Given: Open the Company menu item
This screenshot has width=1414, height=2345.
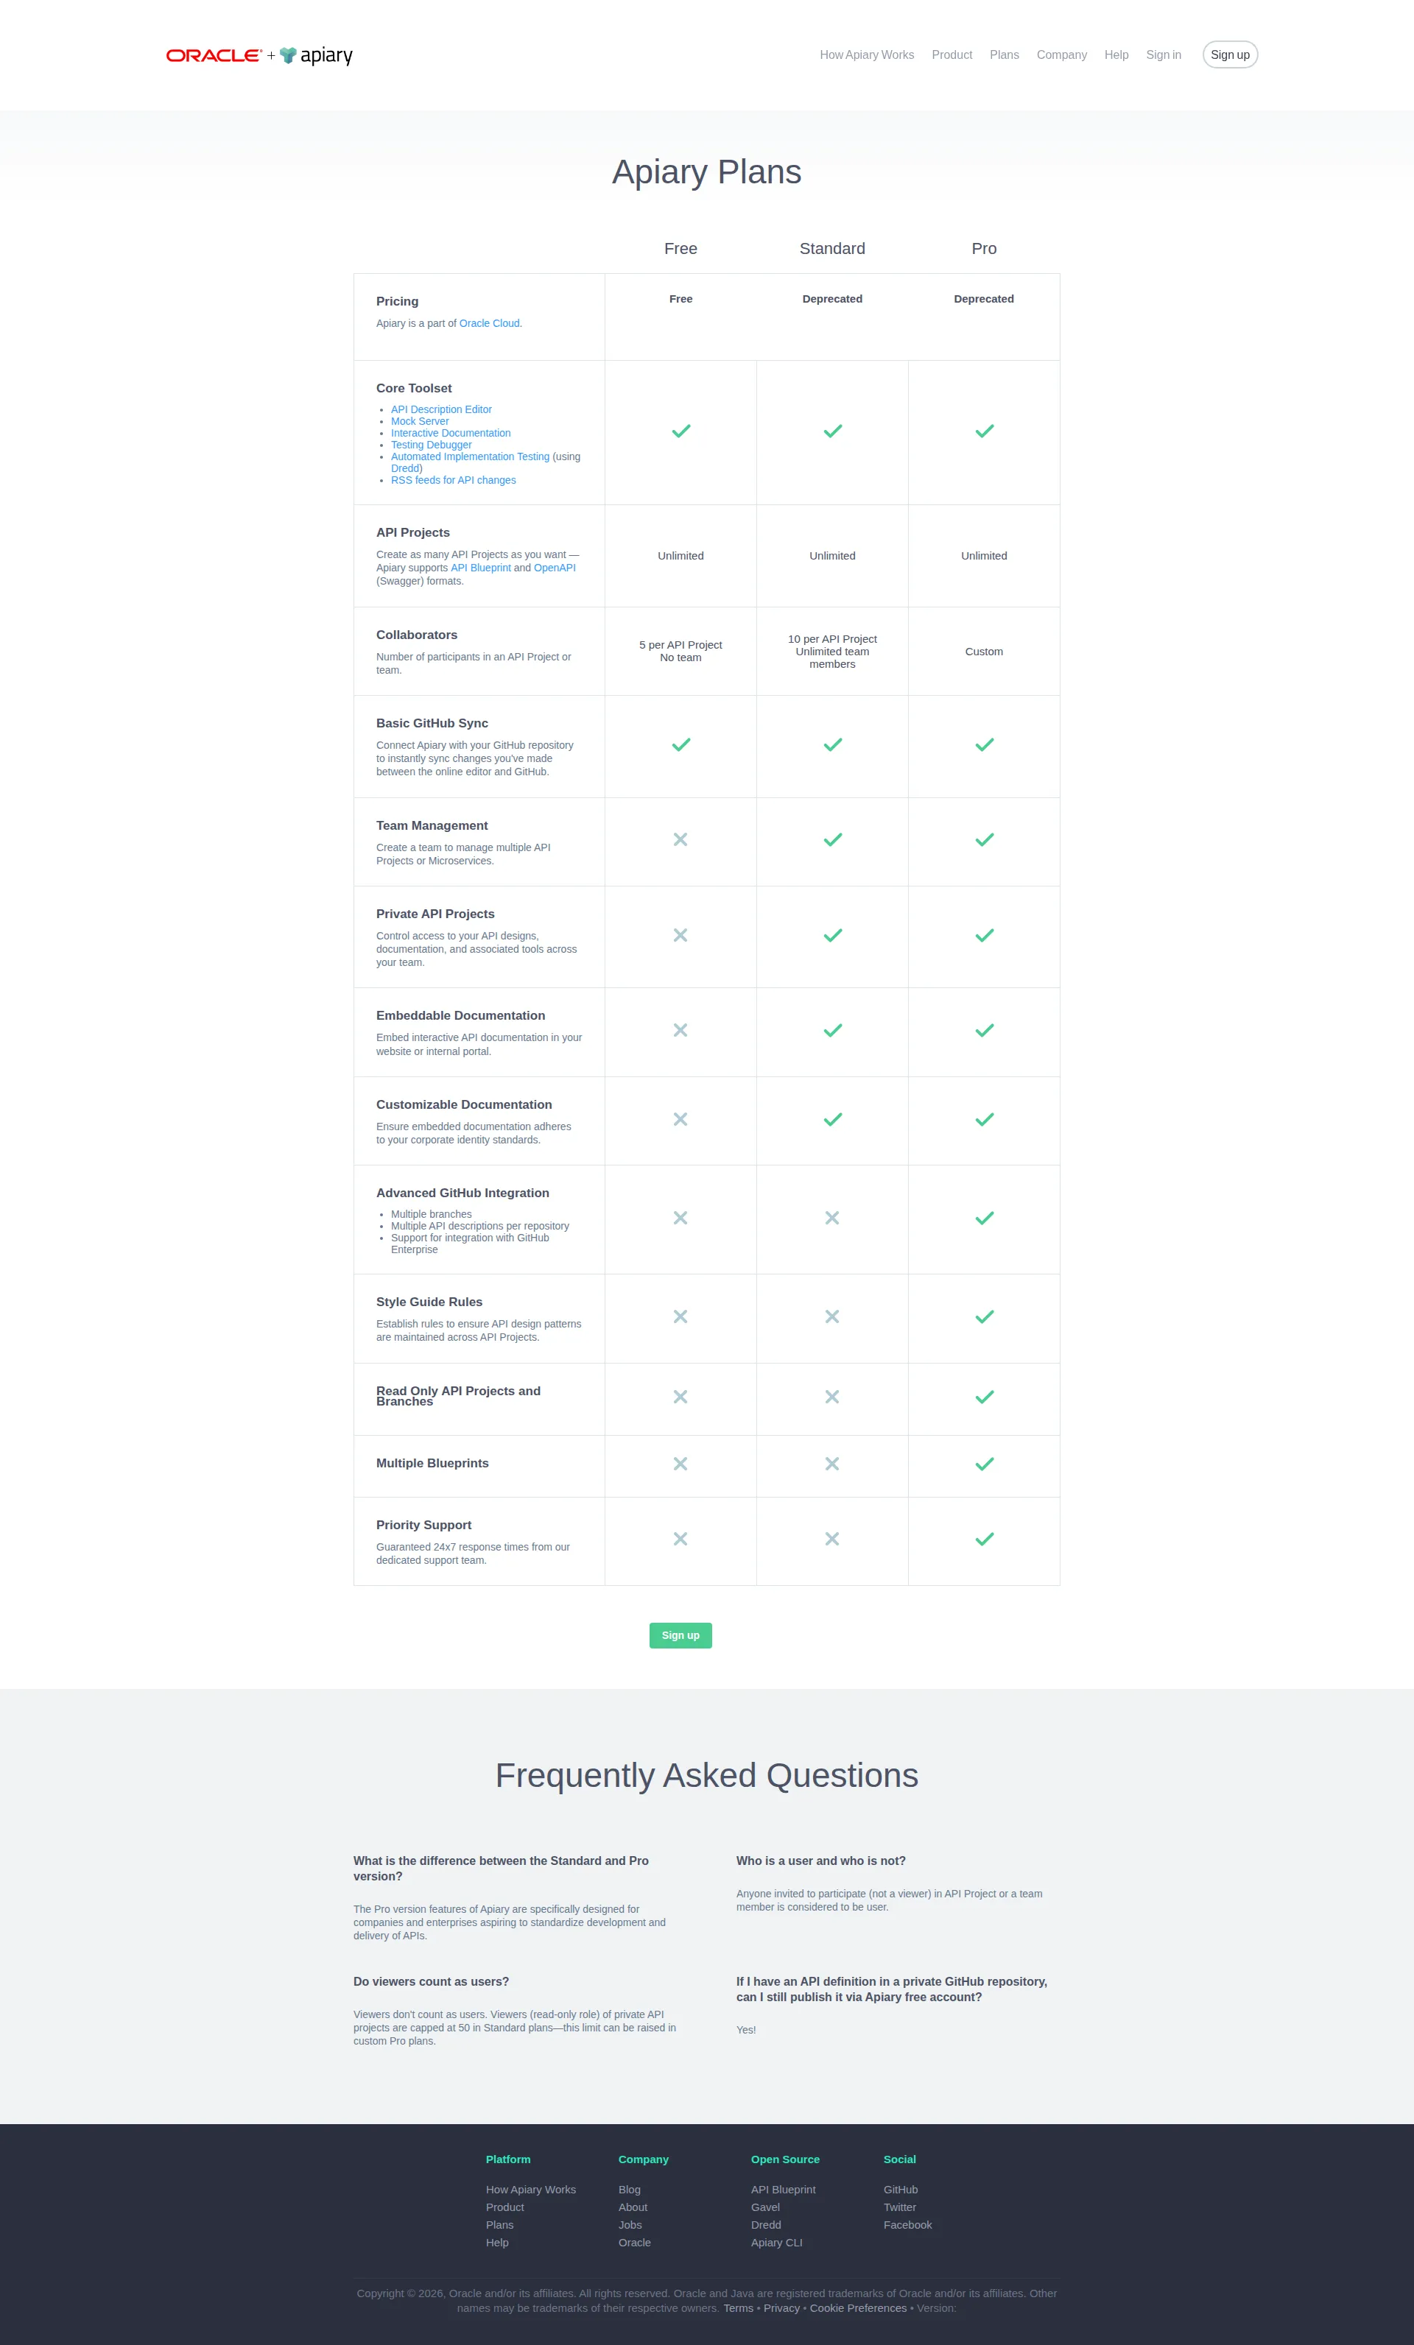Looking at the screenshot, I should coord(1062,54).
